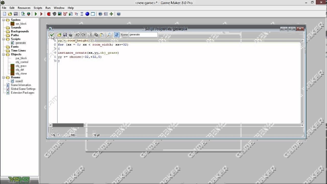Click the code editor horizontal scrollbar thumb

68,125
